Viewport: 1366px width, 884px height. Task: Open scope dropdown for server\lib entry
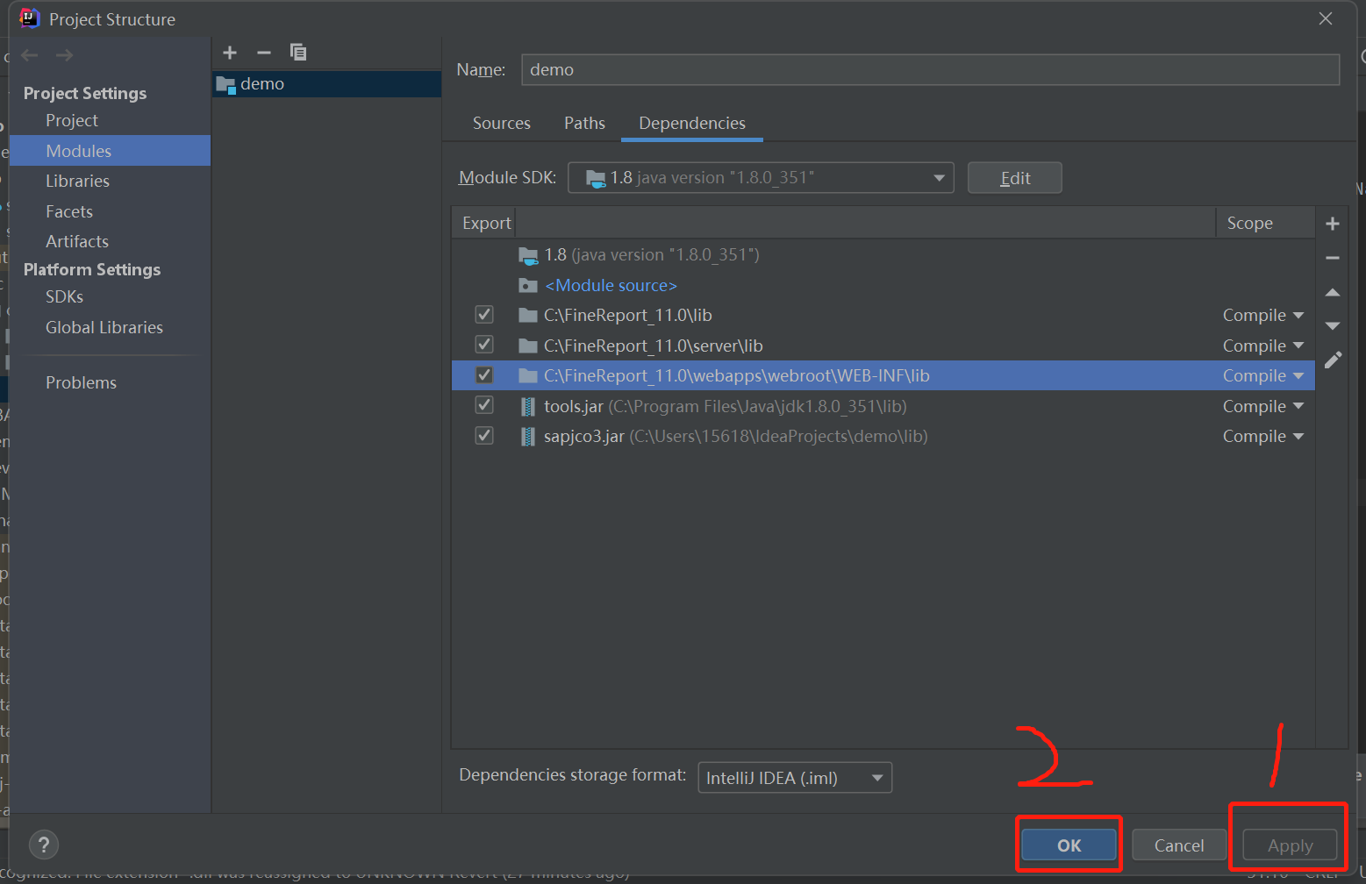[x=1263, y=346]
